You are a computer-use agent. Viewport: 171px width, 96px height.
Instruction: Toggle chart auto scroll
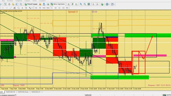94,4
